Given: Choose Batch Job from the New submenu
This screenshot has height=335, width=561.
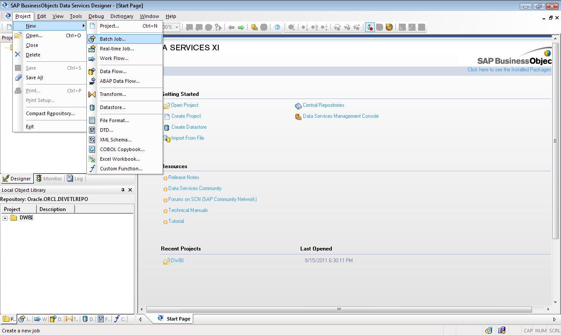Looking at the screenshot, I should tap(125, 39).
